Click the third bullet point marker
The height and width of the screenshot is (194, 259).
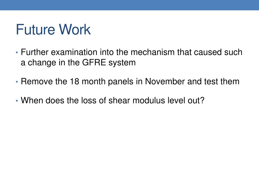[x=17, y=101]
